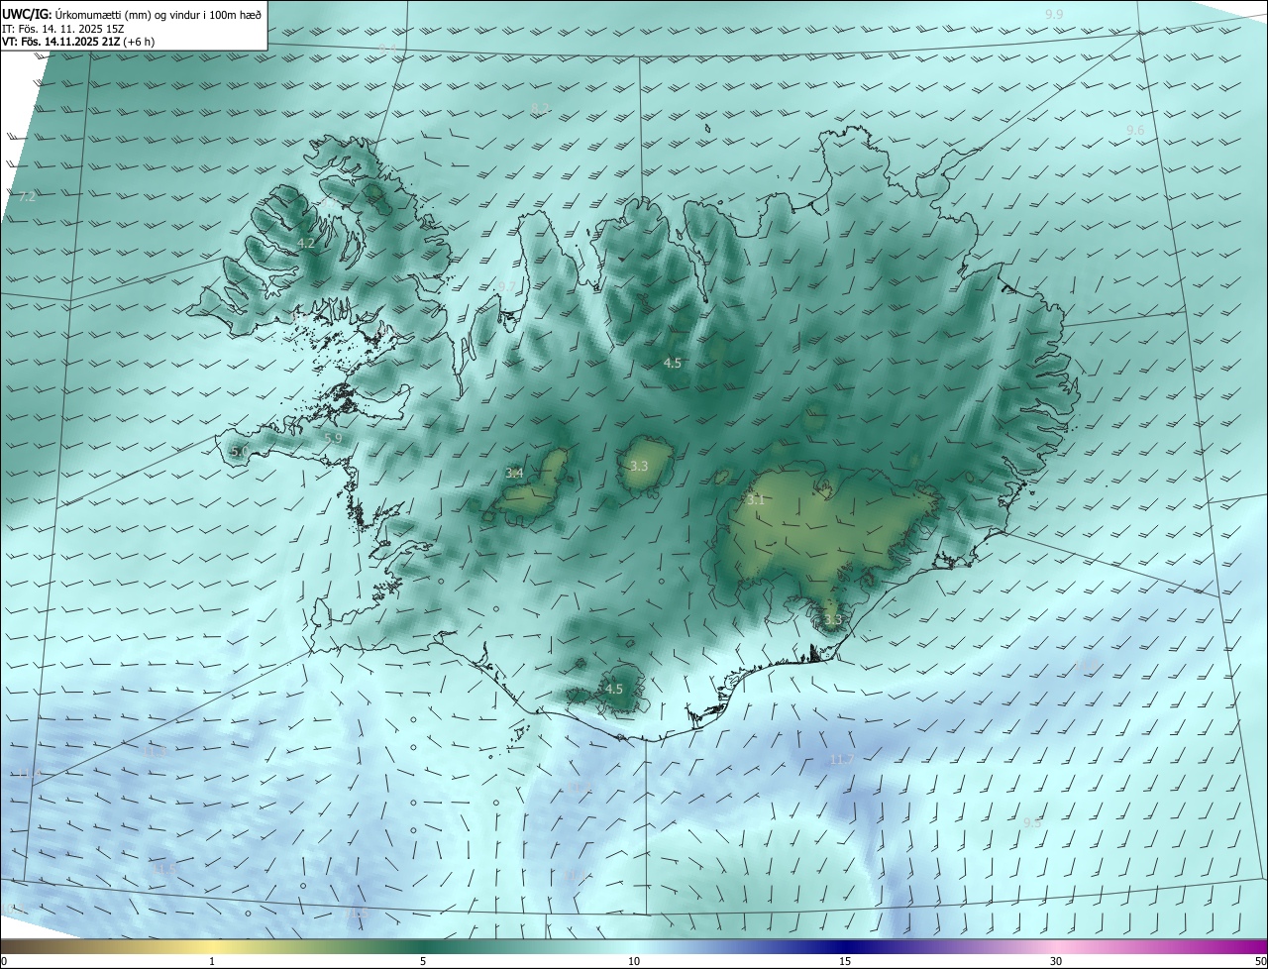The height and width of the screenshot is (969, 1268).
Task: Click the 3.1 value label
Action: pyautogui.click(x=756, y=500)
